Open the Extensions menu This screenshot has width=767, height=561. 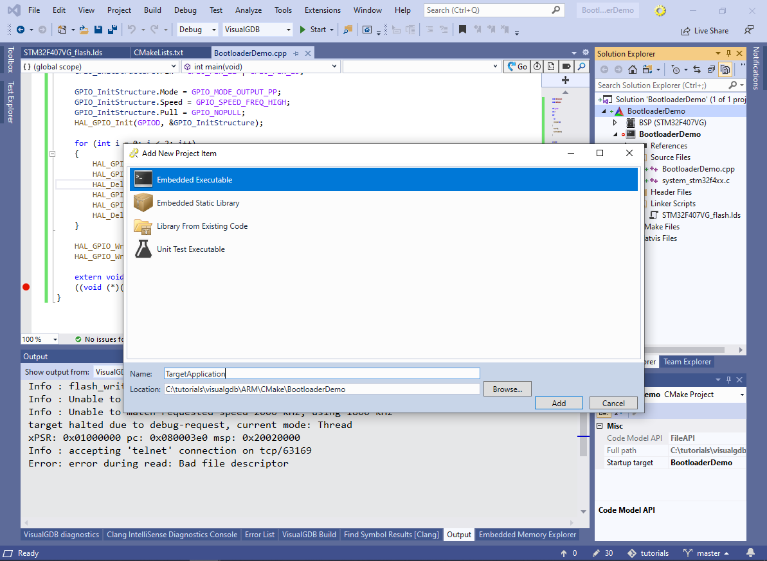click(x=322, y=10)
